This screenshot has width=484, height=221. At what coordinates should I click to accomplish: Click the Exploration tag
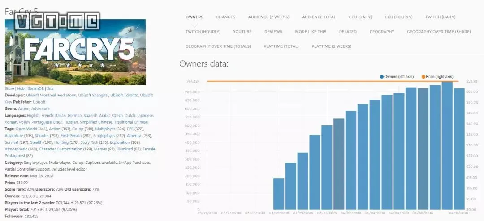[120, 142]
